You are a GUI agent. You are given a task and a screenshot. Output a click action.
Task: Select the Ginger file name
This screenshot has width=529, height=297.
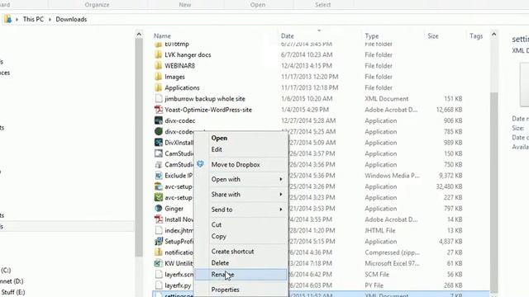[174, 209]
